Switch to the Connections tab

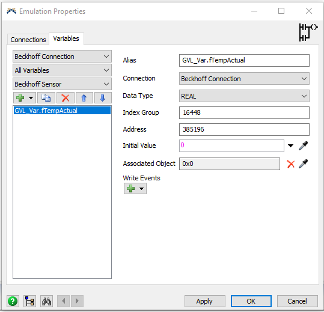coord(28,40)
